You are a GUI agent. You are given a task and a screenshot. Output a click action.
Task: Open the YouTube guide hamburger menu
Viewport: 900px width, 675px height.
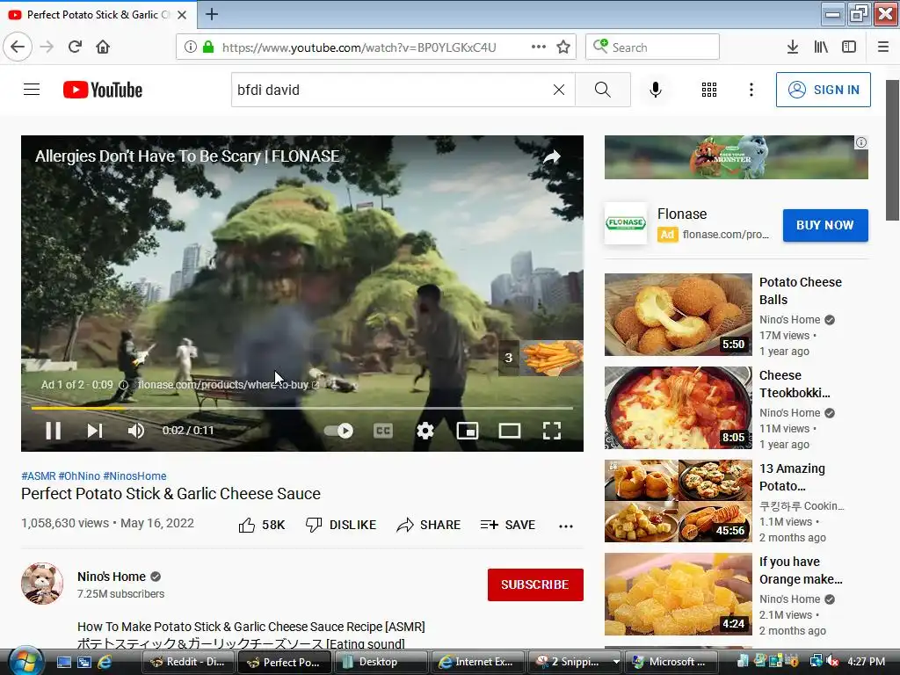(x=32, y=90)
